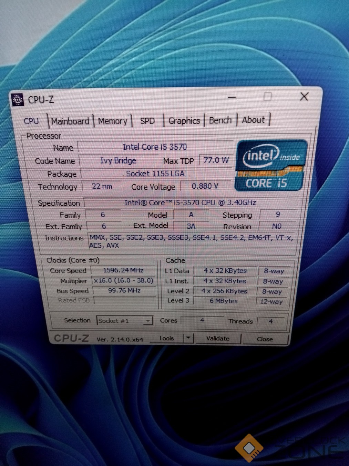Click the L1 Data 8-way associativity value
Viewport: 349px width, 466px height.
click(x=274, y=271)
